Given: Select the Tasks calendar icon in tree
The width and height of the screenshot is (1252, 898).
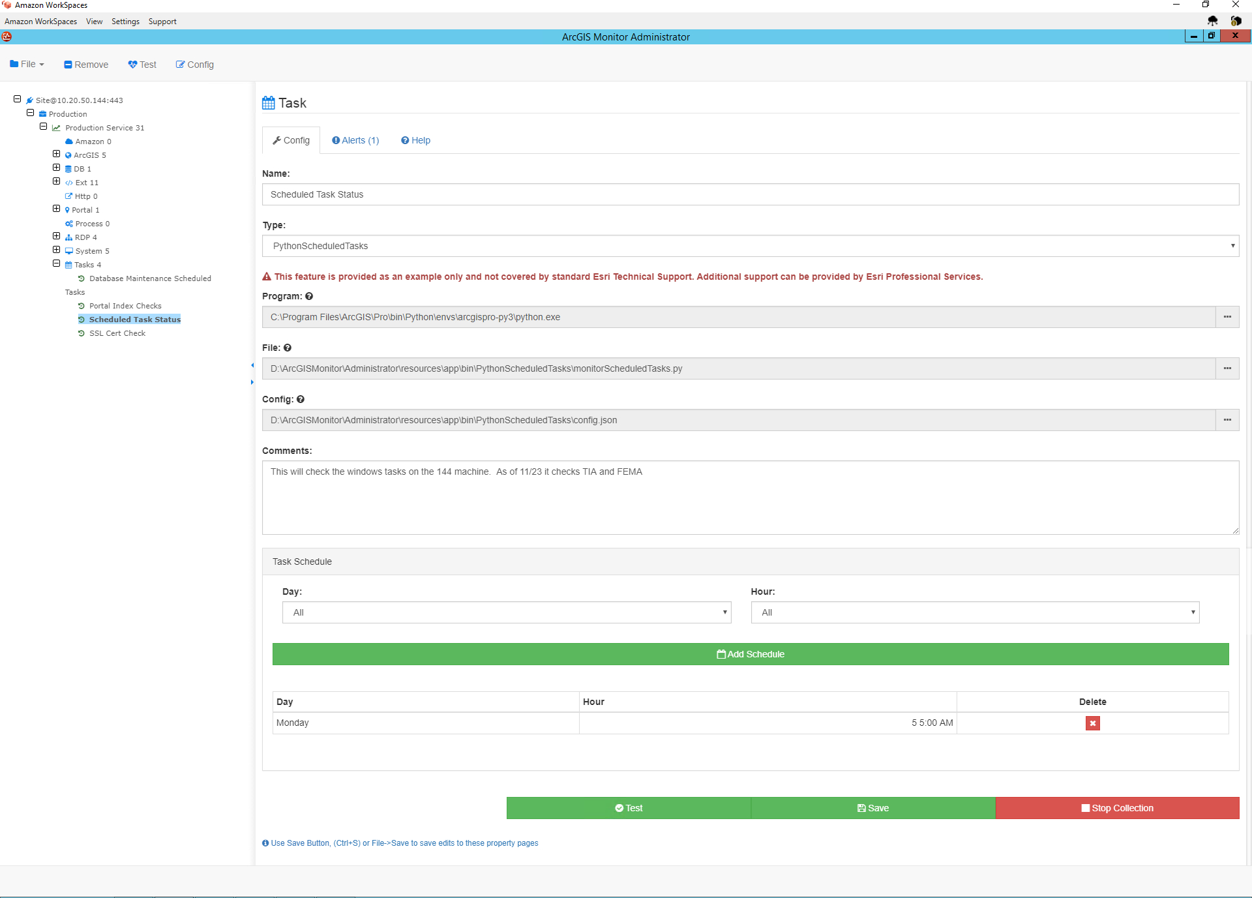Looking at the screenshot, I should point(68,265).
